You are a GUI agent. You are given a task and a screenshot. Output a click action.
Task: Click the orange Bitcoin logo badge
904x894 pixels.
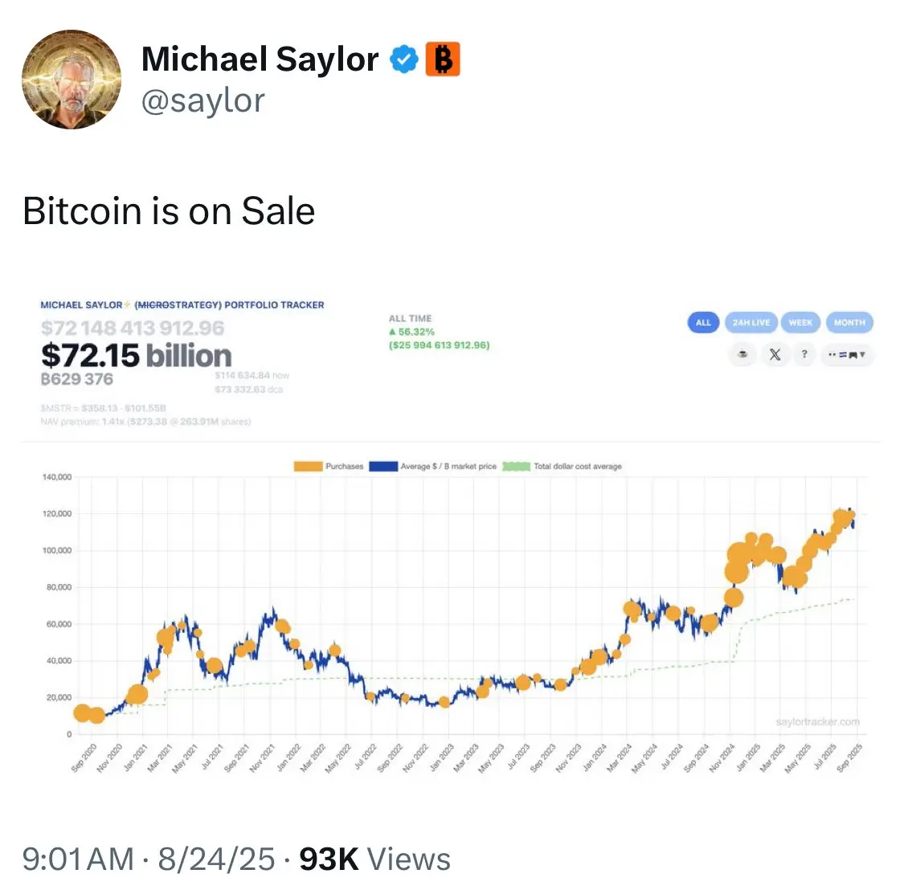pyautogui.click(x=443, y=59)
